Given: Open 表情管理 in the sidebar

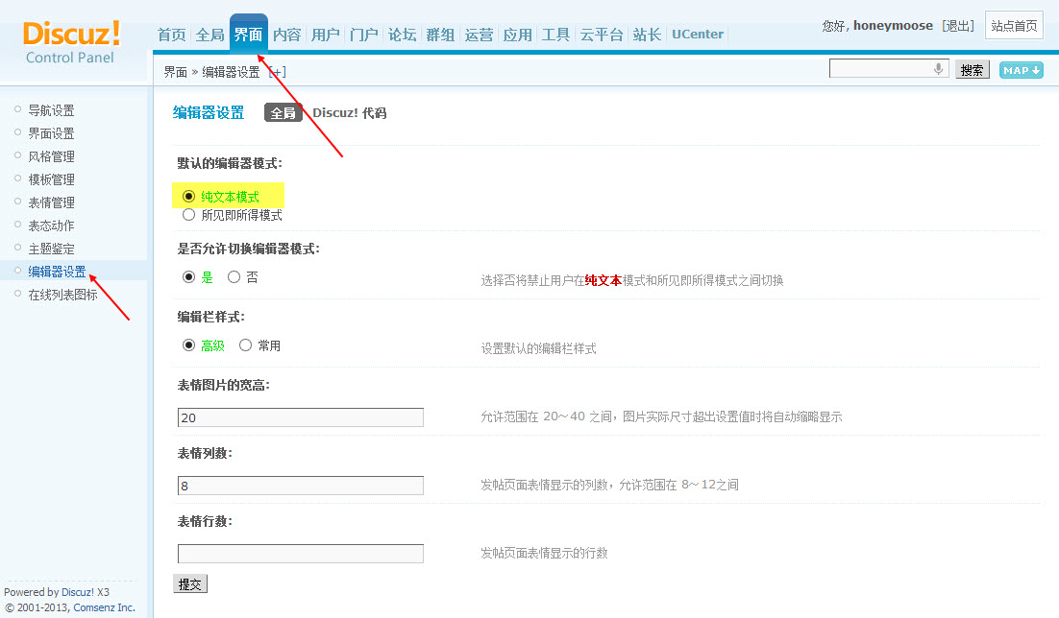Looking at the screenshot, I should (x=51, y=202).
